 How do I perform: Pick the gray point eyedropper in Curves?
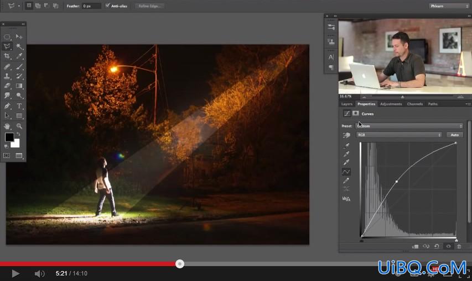point(346,155)
